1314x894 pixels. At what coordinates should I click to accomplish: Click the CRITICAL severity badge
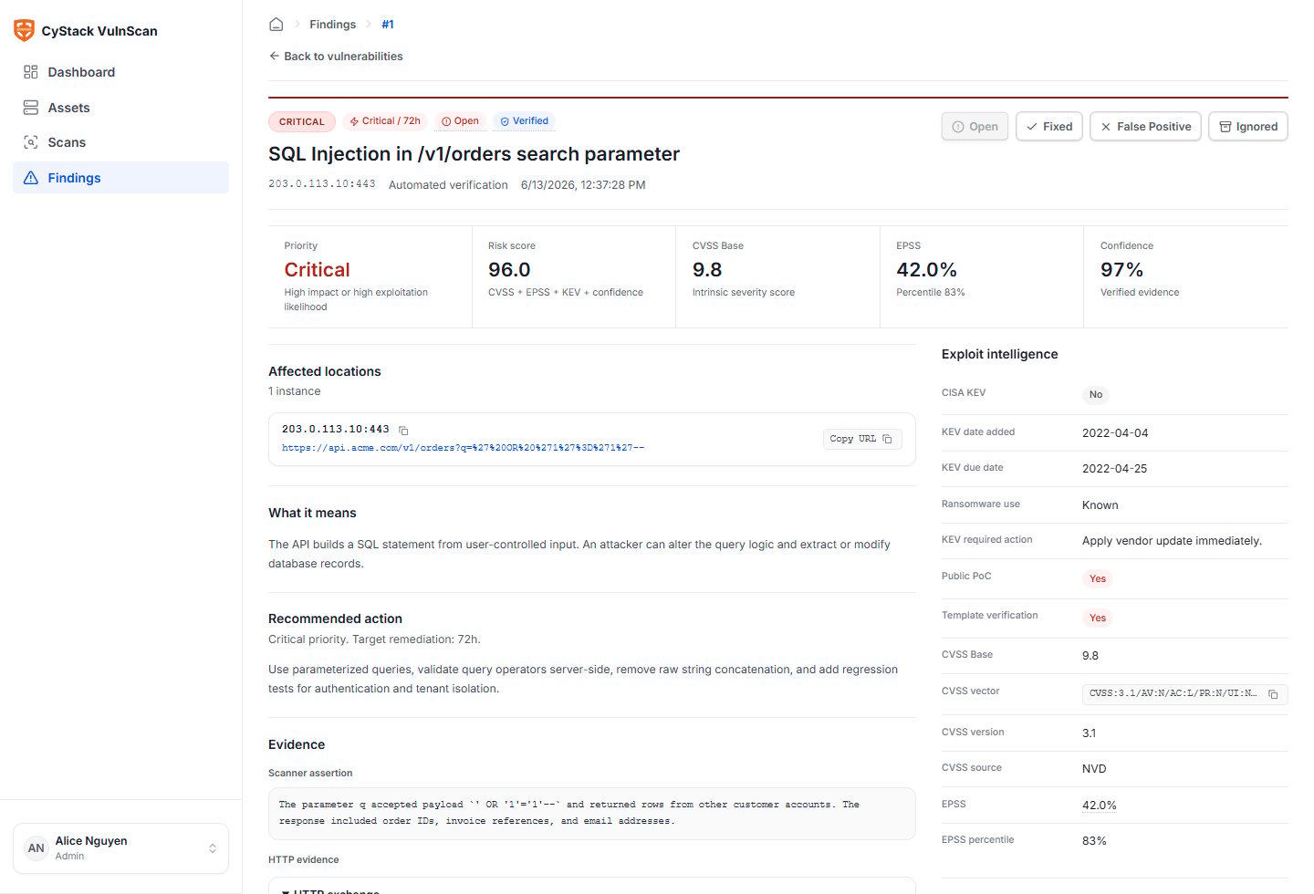click(x=301, y=121)
